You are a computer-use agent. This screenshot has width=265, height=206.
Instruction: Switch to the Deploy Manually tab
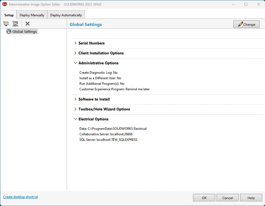tap(32, 15)
